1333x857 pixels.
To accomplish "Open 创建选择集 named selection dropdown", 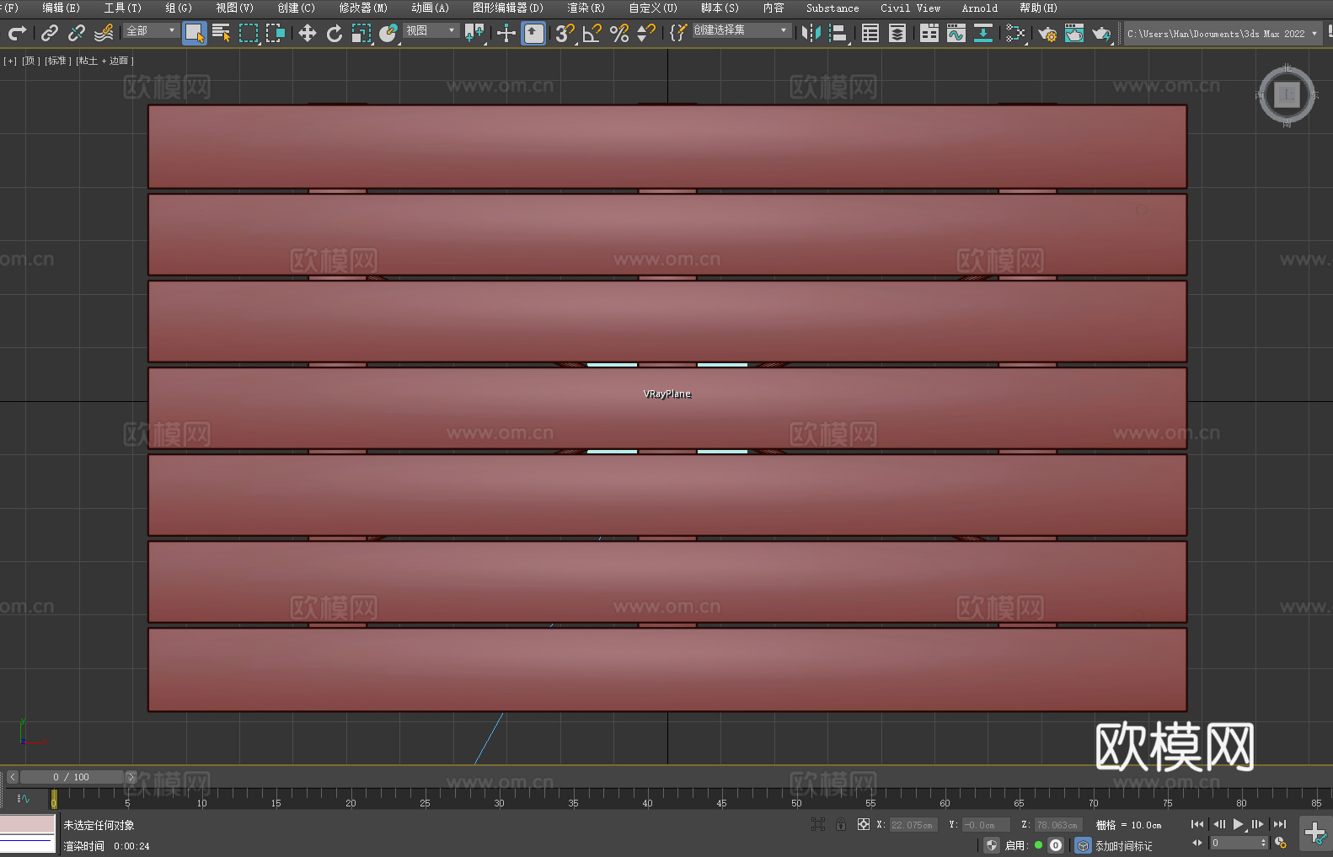I will tap(741, 30).
